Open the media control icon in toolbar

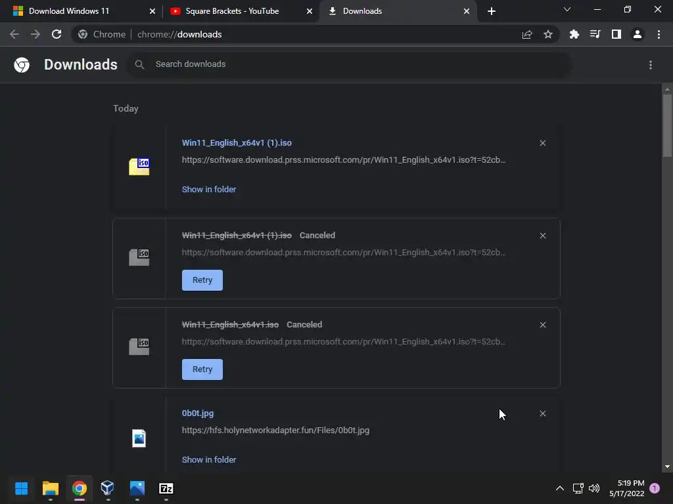pos(595,34)
